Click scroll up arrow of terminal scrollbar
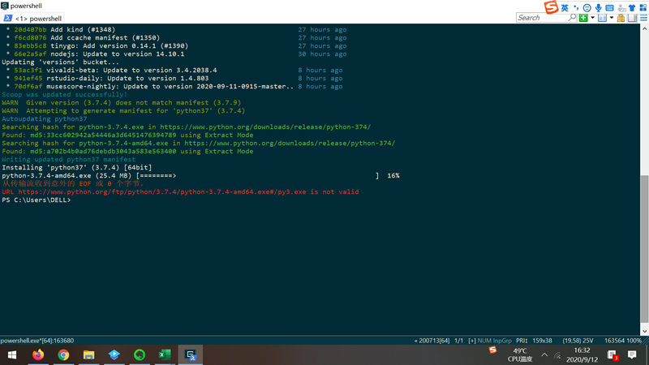The image size is (649, 365). (x=644, y=28)
